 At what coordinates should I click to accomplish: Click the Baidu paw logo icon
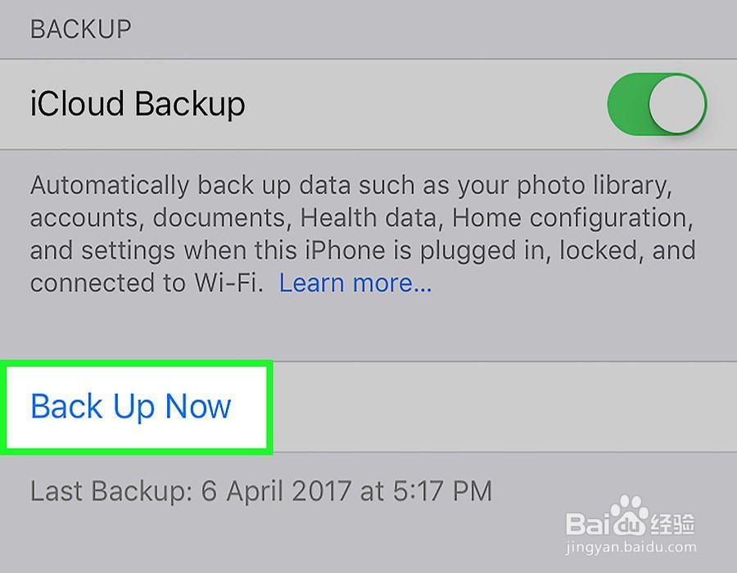[628, 516]
